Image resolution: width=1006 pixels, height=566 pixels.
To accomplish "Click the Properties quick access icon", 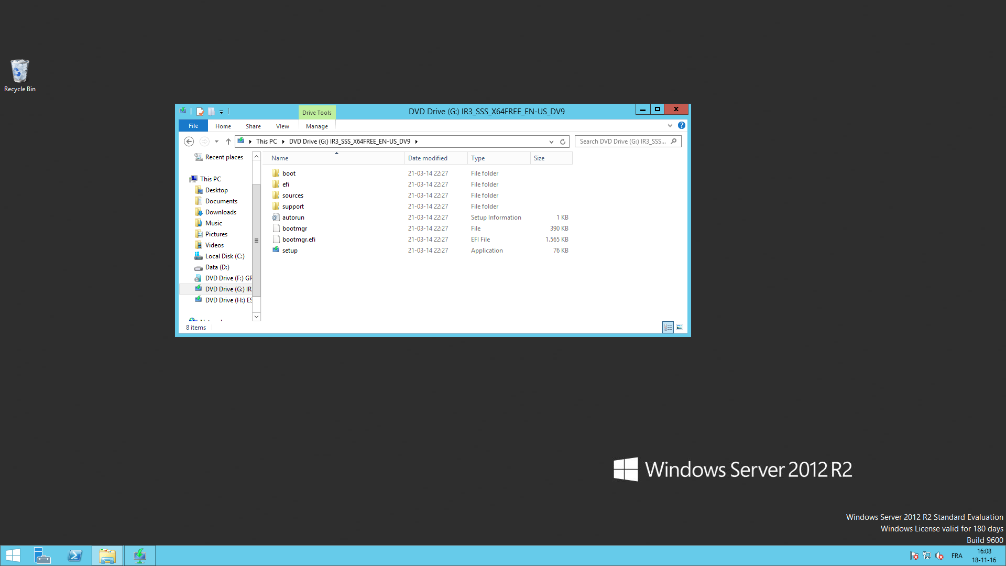I will 200,111.
